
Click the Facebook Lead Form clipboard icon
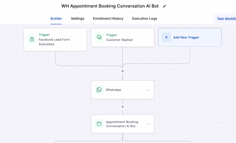tap(32, 39)
